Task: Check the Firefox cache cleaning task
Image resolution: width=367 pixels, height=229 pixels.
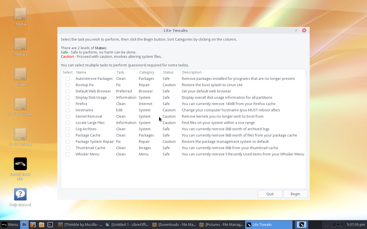Action: pos(68,104)
